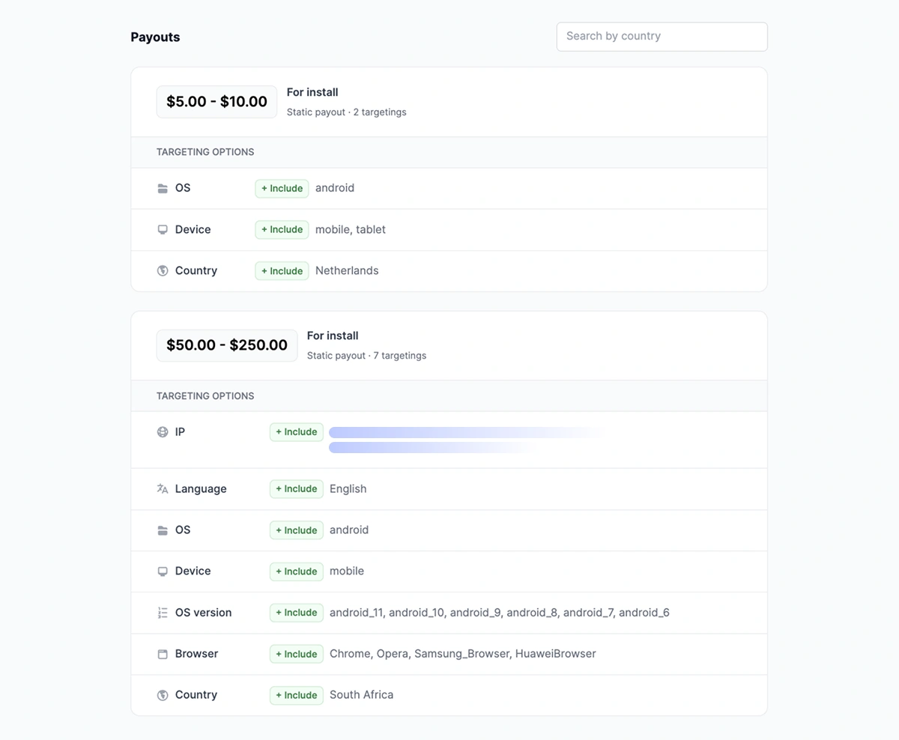
Task: Click the blurred IP value bar
Action: (464, 432)
